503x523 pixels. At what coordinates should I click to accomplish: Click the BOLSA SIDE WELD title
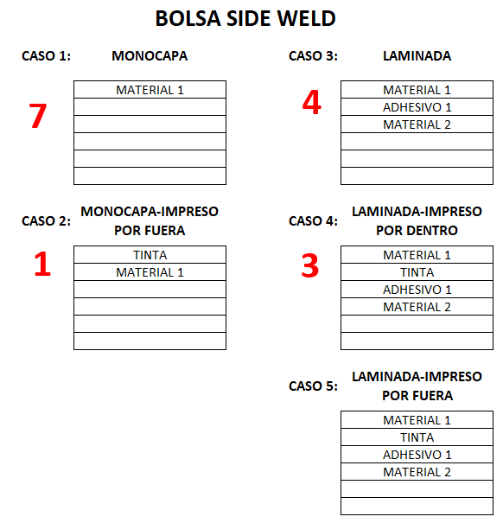[x=245, y=18]
